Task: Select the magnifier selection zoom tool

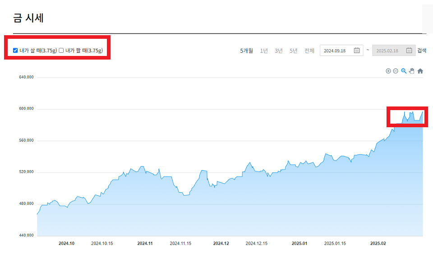Action: coord(404,71)
